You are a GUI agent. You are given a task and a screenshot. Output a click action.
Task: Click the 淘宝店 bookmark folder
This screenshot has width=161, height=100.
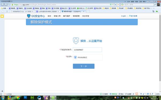[x=105, y=8]
